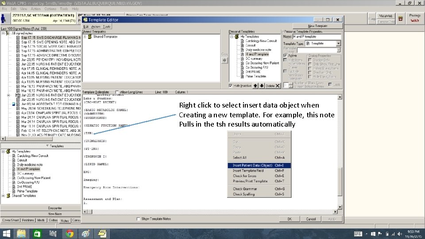Click boilerplate vertical scrollbar down arrow

pyautogui.click(x=340, y=207)
